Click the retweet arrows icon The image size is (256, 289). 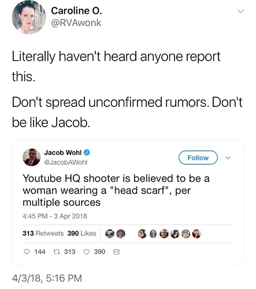[56, 252]
